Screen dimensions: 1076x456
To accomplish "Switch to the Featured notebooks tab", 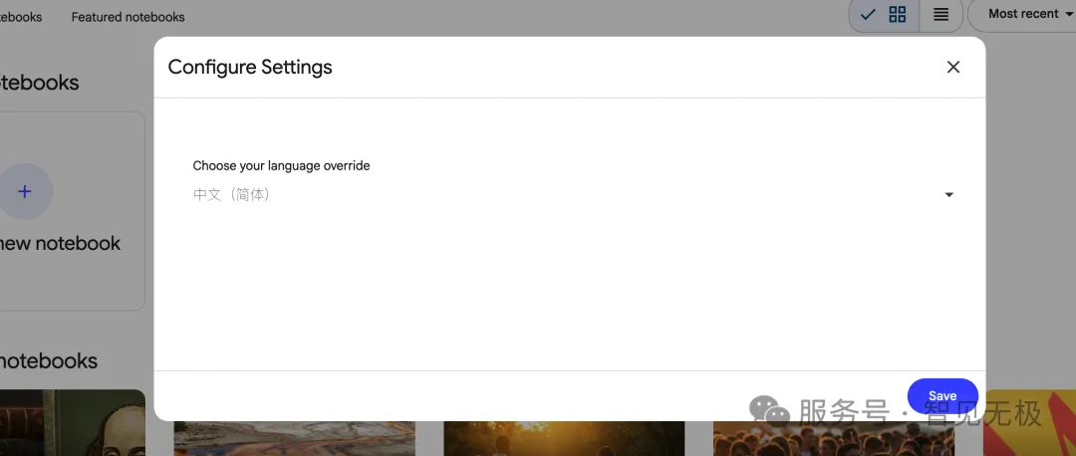I will point(128,17).
